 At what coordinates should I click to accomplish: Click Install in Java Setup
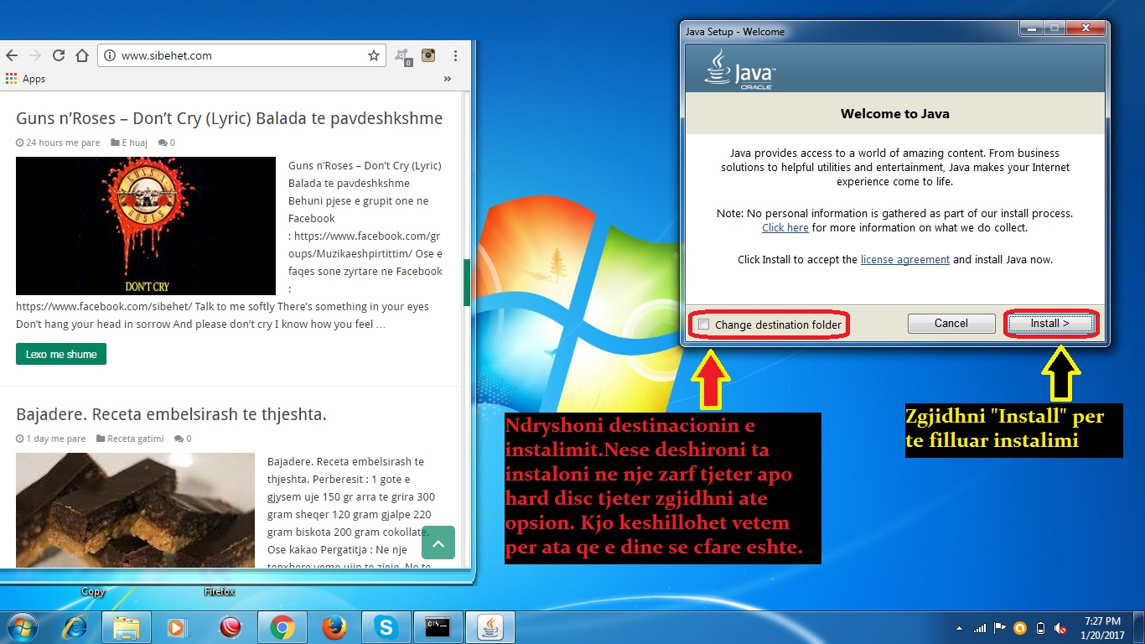[x=1049, y=323]
